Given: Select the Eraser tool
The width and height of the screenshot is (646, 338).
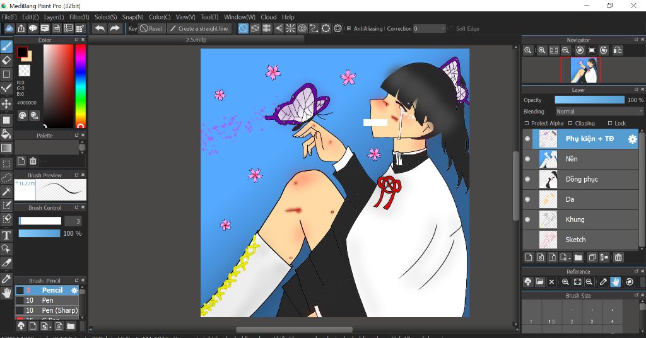Looking at the screenshot, I should [x=6, y=60].
